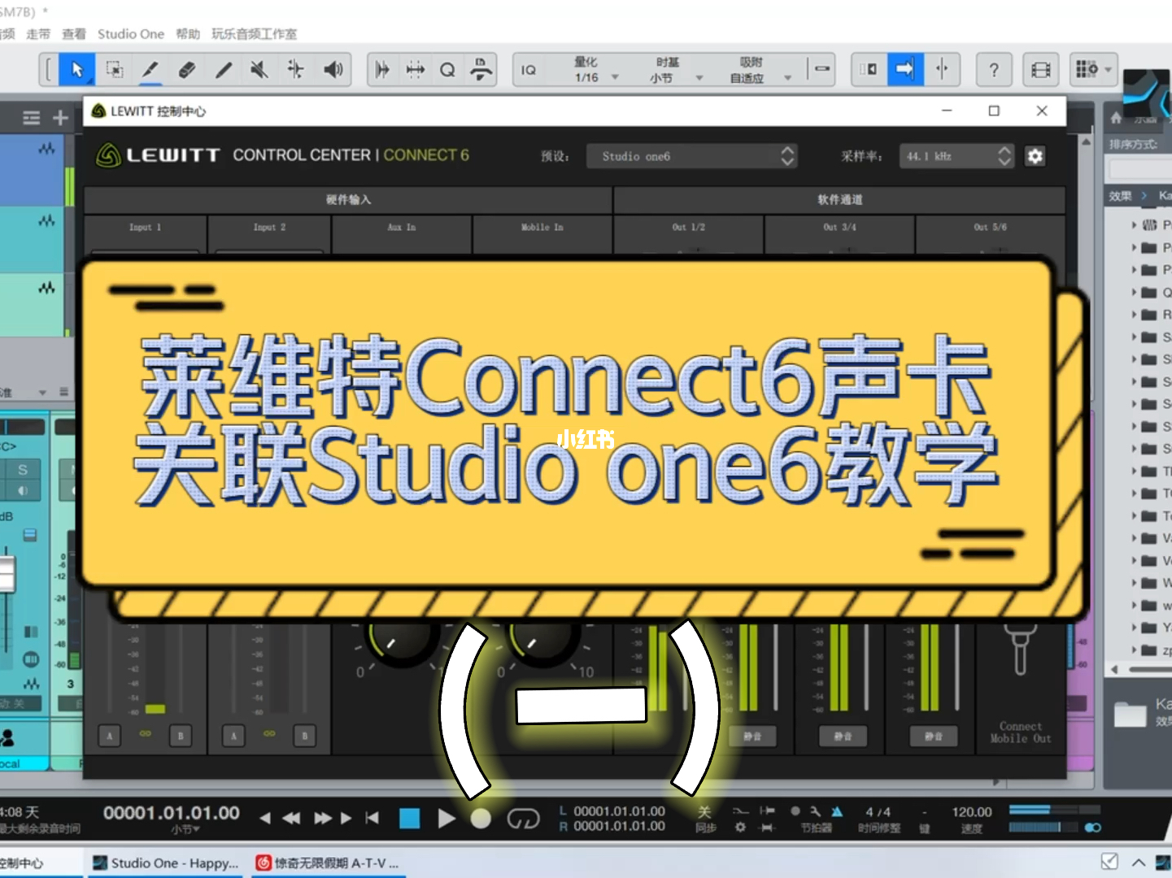This screenshot has width=1172, height=878.
Task: Select the Bend tool
Action: 295,70
